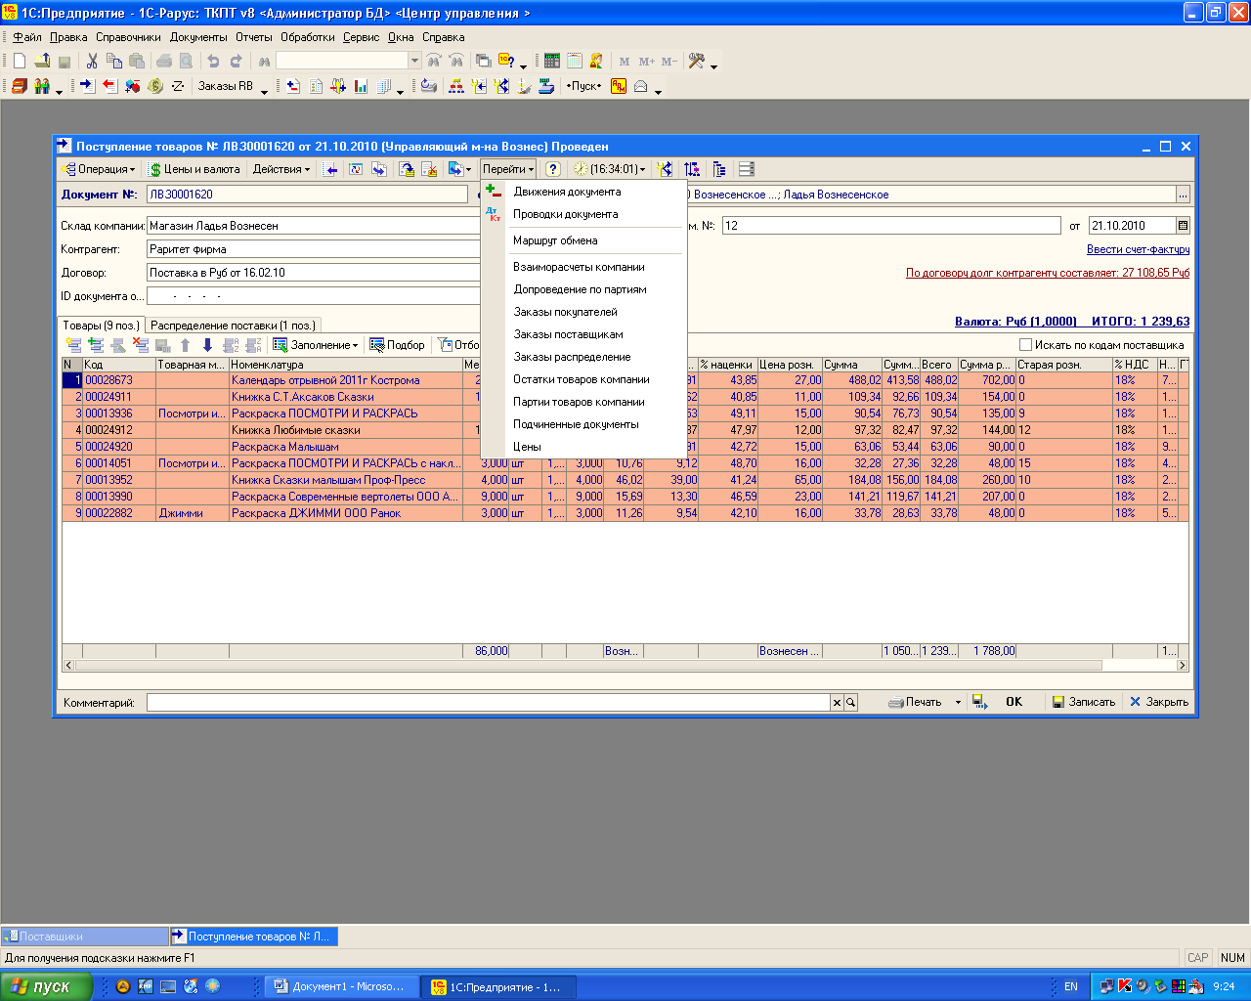Open the calendar icon in main toolbar
Screen dimensions: 1251x1001
click(x=575, y=61)
